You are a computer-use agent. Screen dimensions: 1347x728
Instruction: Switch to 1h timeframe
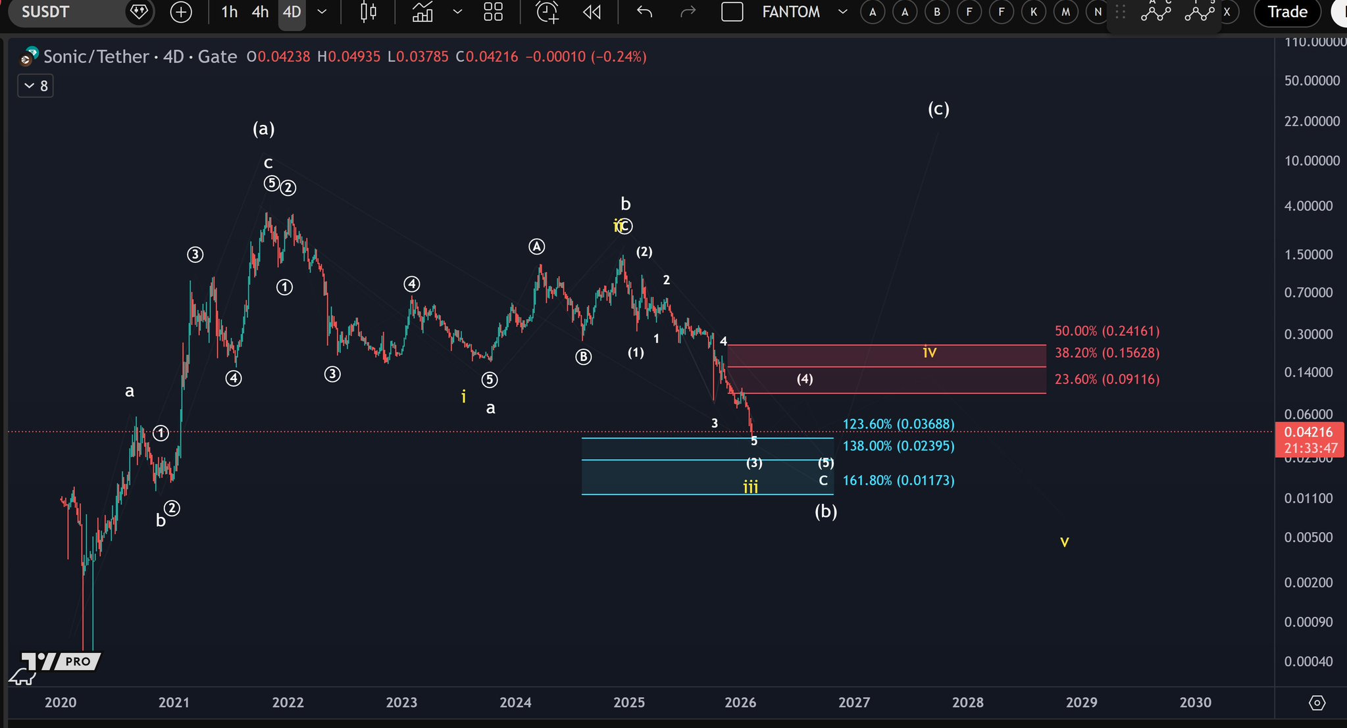pos(229,12)
